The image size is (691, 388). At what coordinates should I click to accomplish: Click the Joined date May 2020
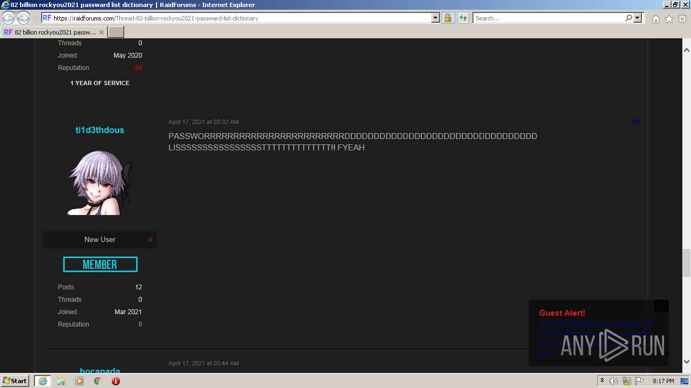128,56
